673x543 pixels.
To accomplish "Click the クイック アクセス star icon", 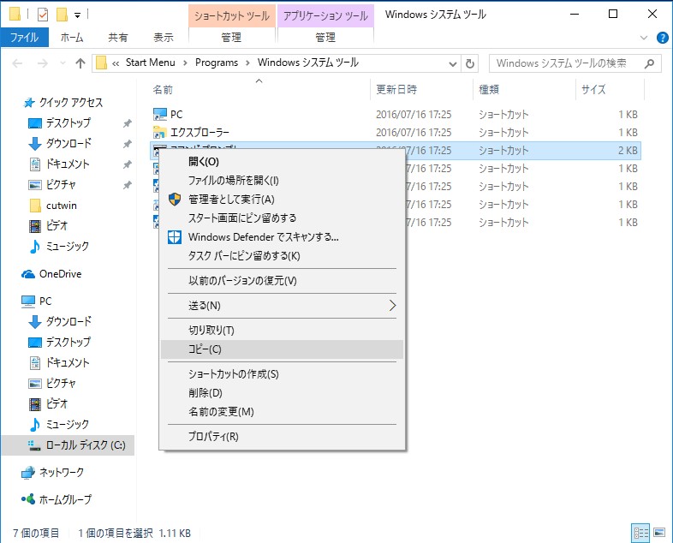I will pos(29,103).
